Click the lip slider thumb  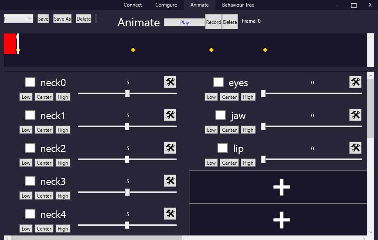(x=263, y=159)
